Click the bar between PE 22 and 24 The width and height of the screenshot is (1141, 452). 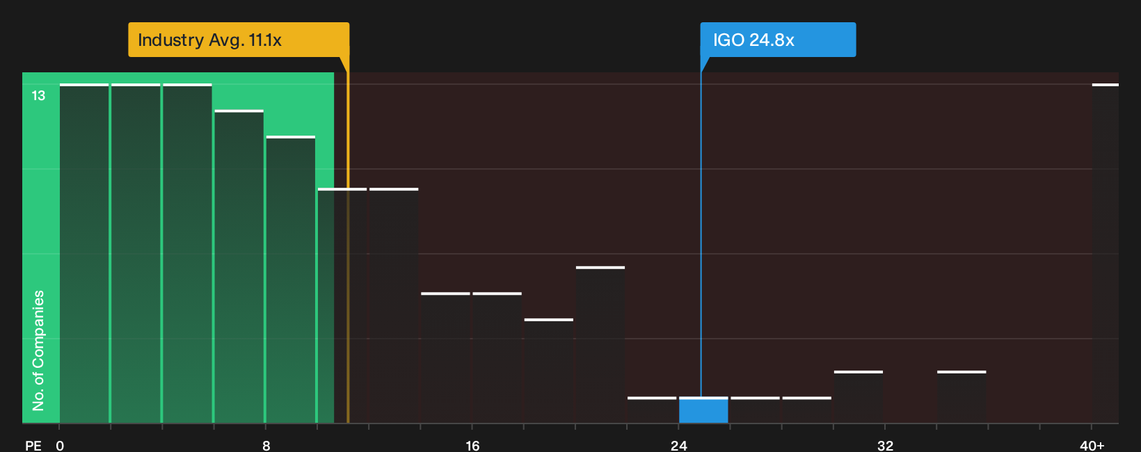[652, 410]
